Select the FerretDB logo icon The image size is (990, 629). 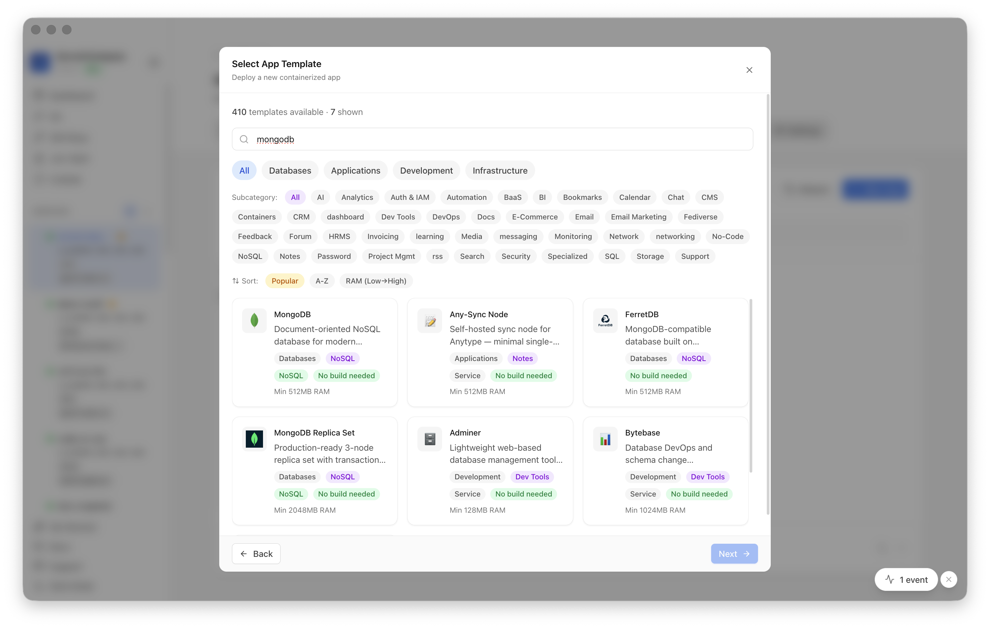click(x=605, y=320)
